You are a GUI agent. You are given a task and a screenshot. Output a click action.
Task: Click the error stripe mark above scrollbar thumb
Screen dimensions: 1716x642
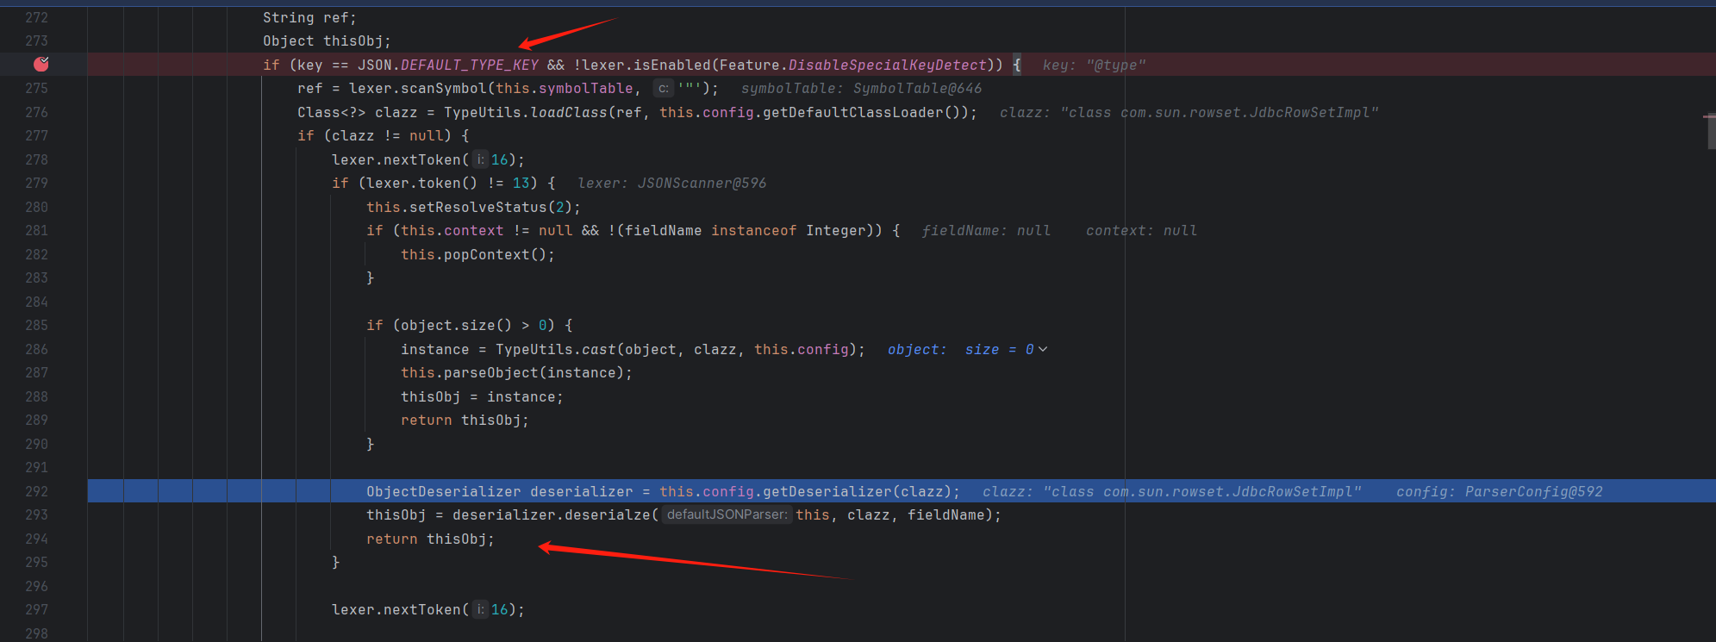1709,116
